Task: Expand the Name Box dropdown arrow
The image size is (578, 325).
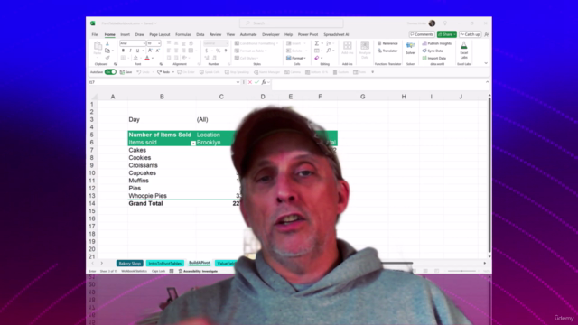Action: [238, 82]
